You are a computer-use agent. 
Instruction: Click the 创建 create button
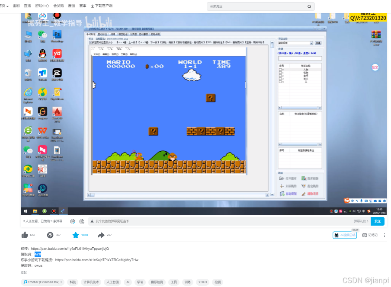pos(318,43)
